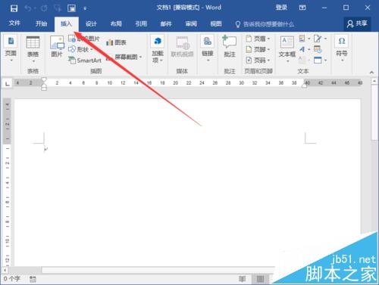Save the document from the quick access toolbar
The width and height of the screenshot is (379, 285).
click(14, 8)
